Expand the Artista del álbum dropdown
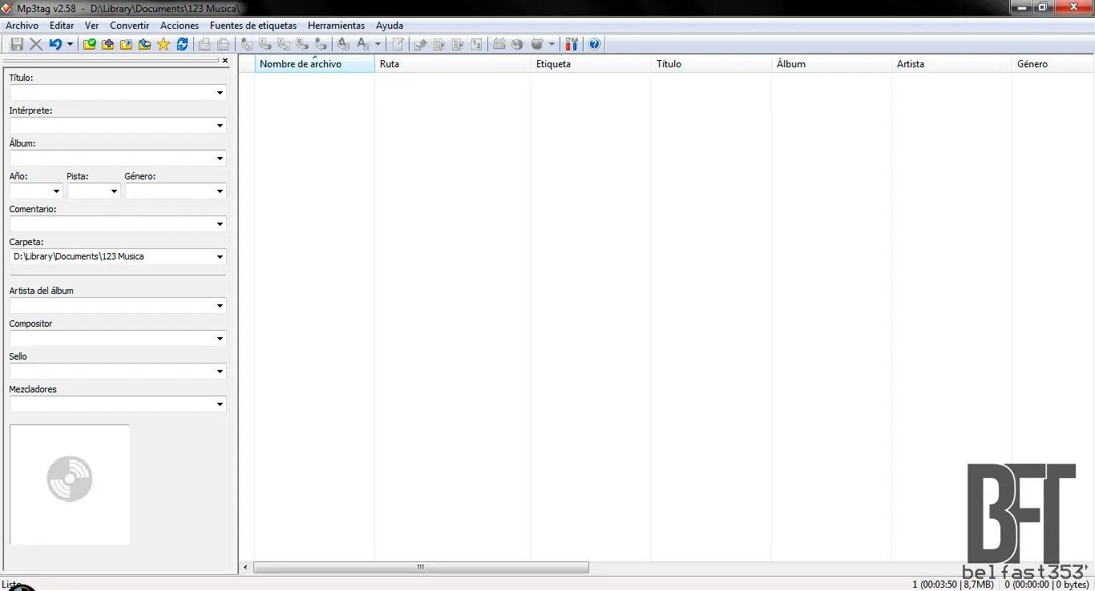Image resolution: width=1095 pixels, height=591 pixels. [220, 306]
